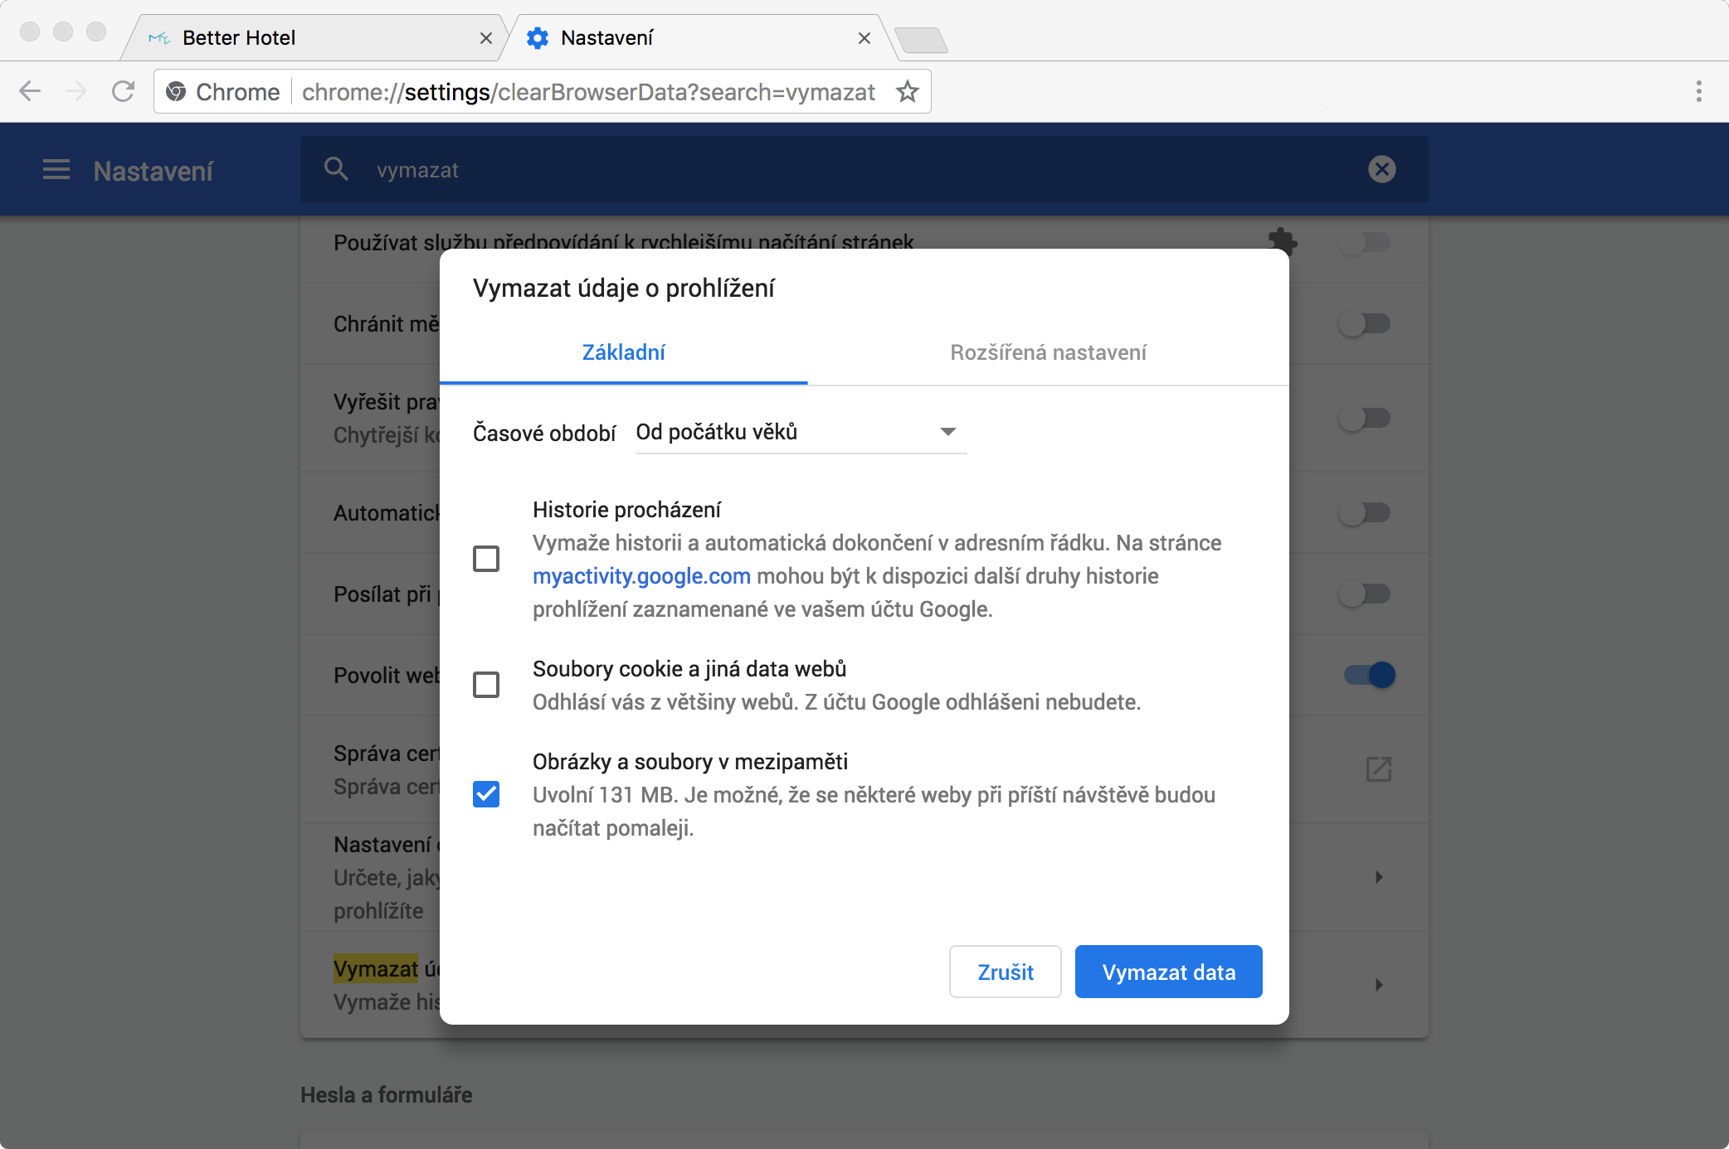Switch to the Better Hotel browser tab
This screenshot has height=1149, width=1729.
tap(307, 38)
